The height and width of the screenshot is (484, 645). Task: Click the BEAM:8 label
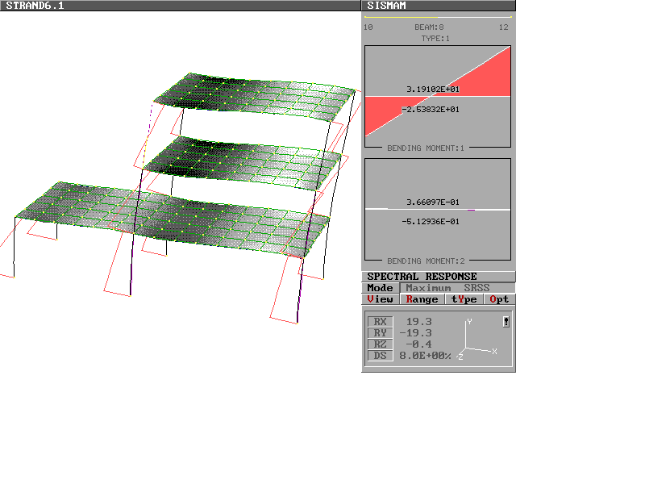429,27
